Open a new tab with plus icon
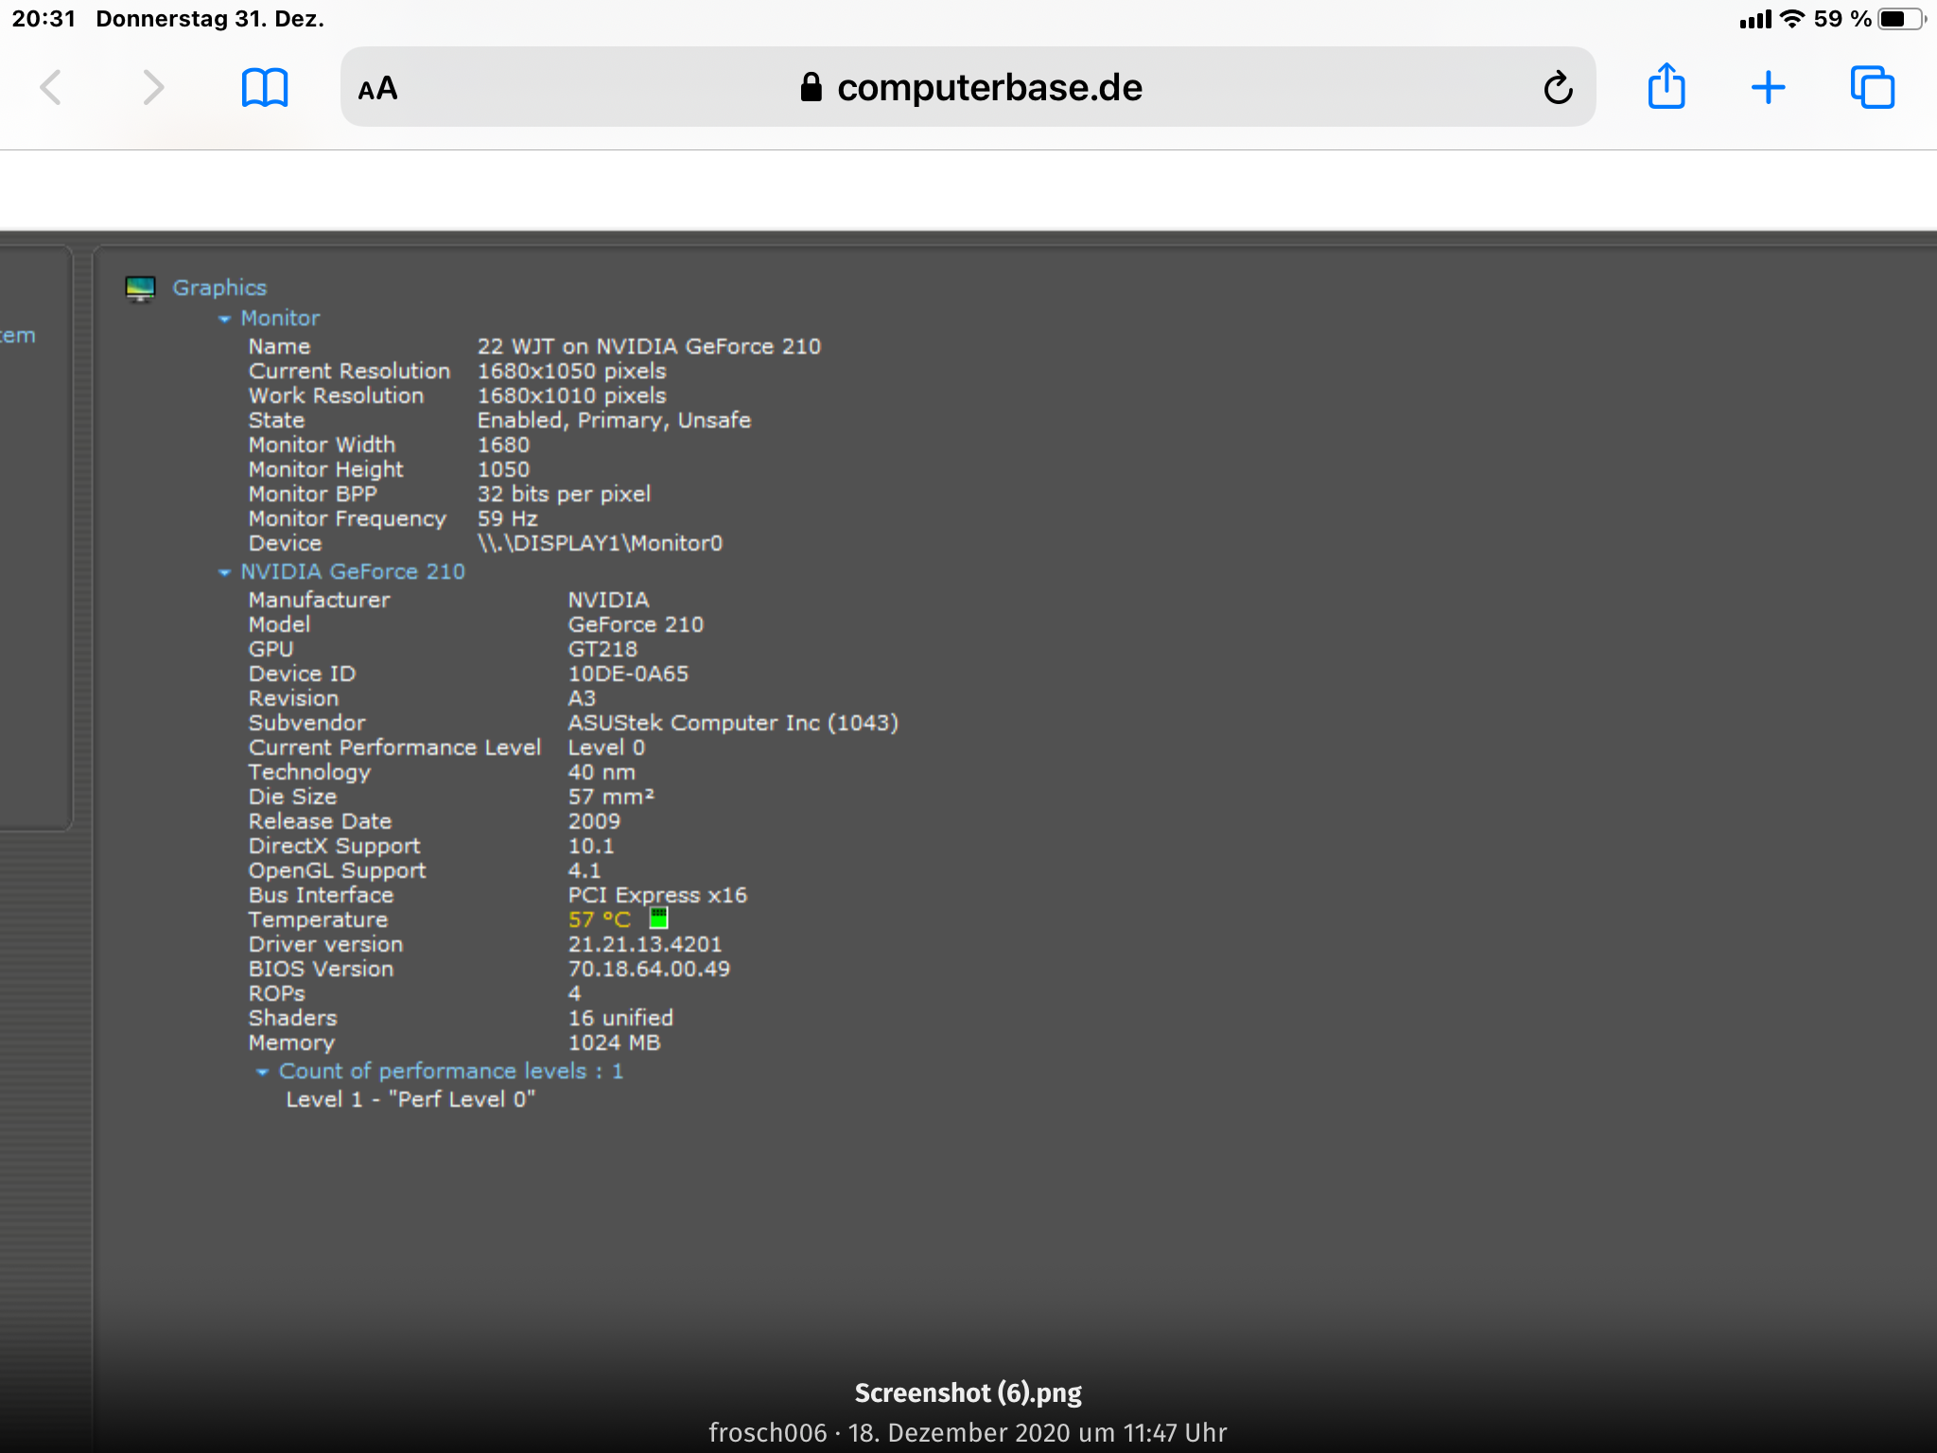 pyautogui.click(x=1768, y=88)
